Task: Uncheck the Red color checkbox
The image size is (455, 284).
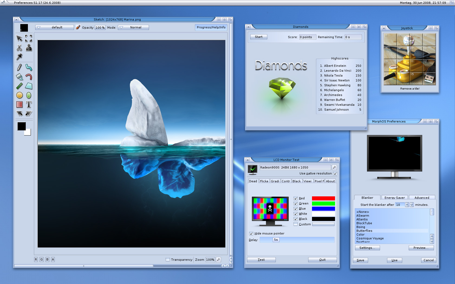Action: pos(296,198)
